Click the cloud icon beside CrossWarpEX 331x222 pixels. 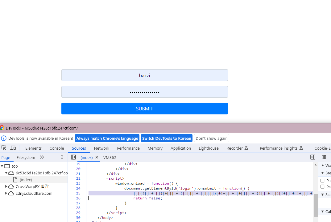coord(11,186)
